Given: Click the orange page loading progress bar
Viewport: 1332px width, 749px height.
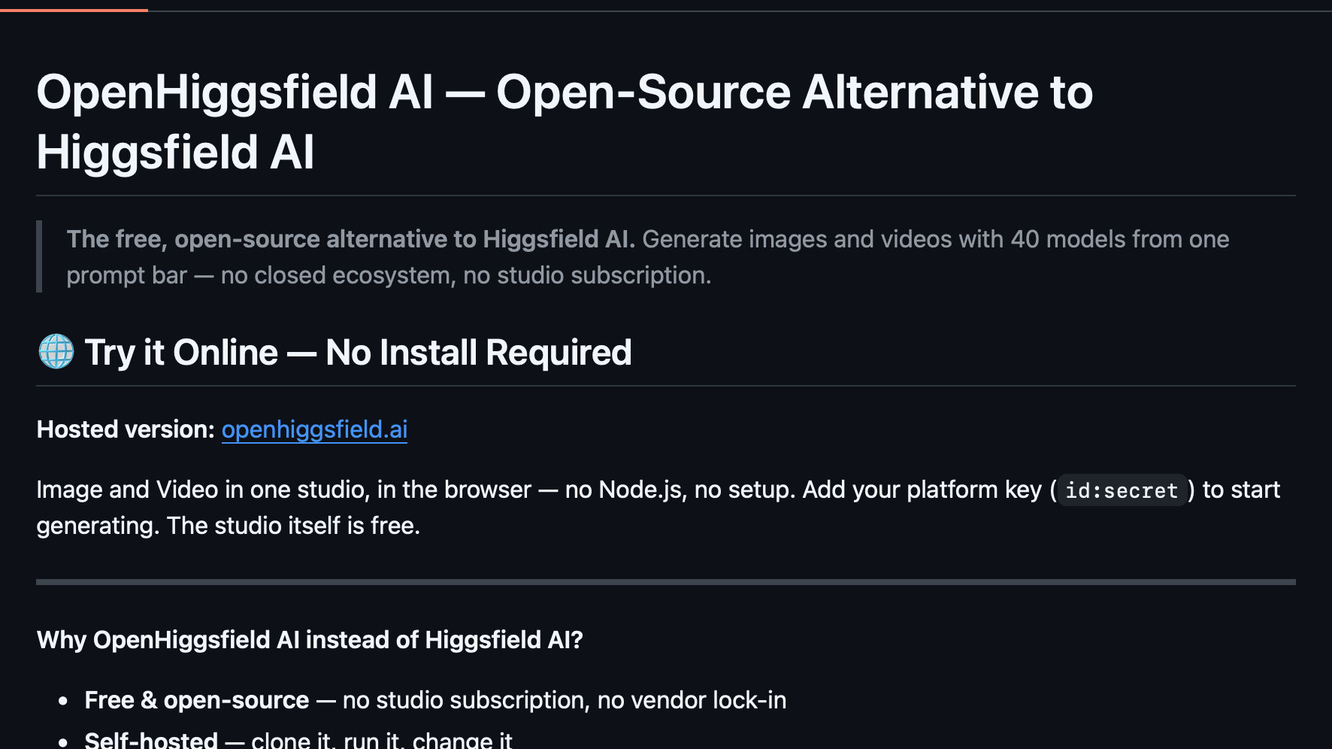Looking at the screenshot, I should click(74, 10).
